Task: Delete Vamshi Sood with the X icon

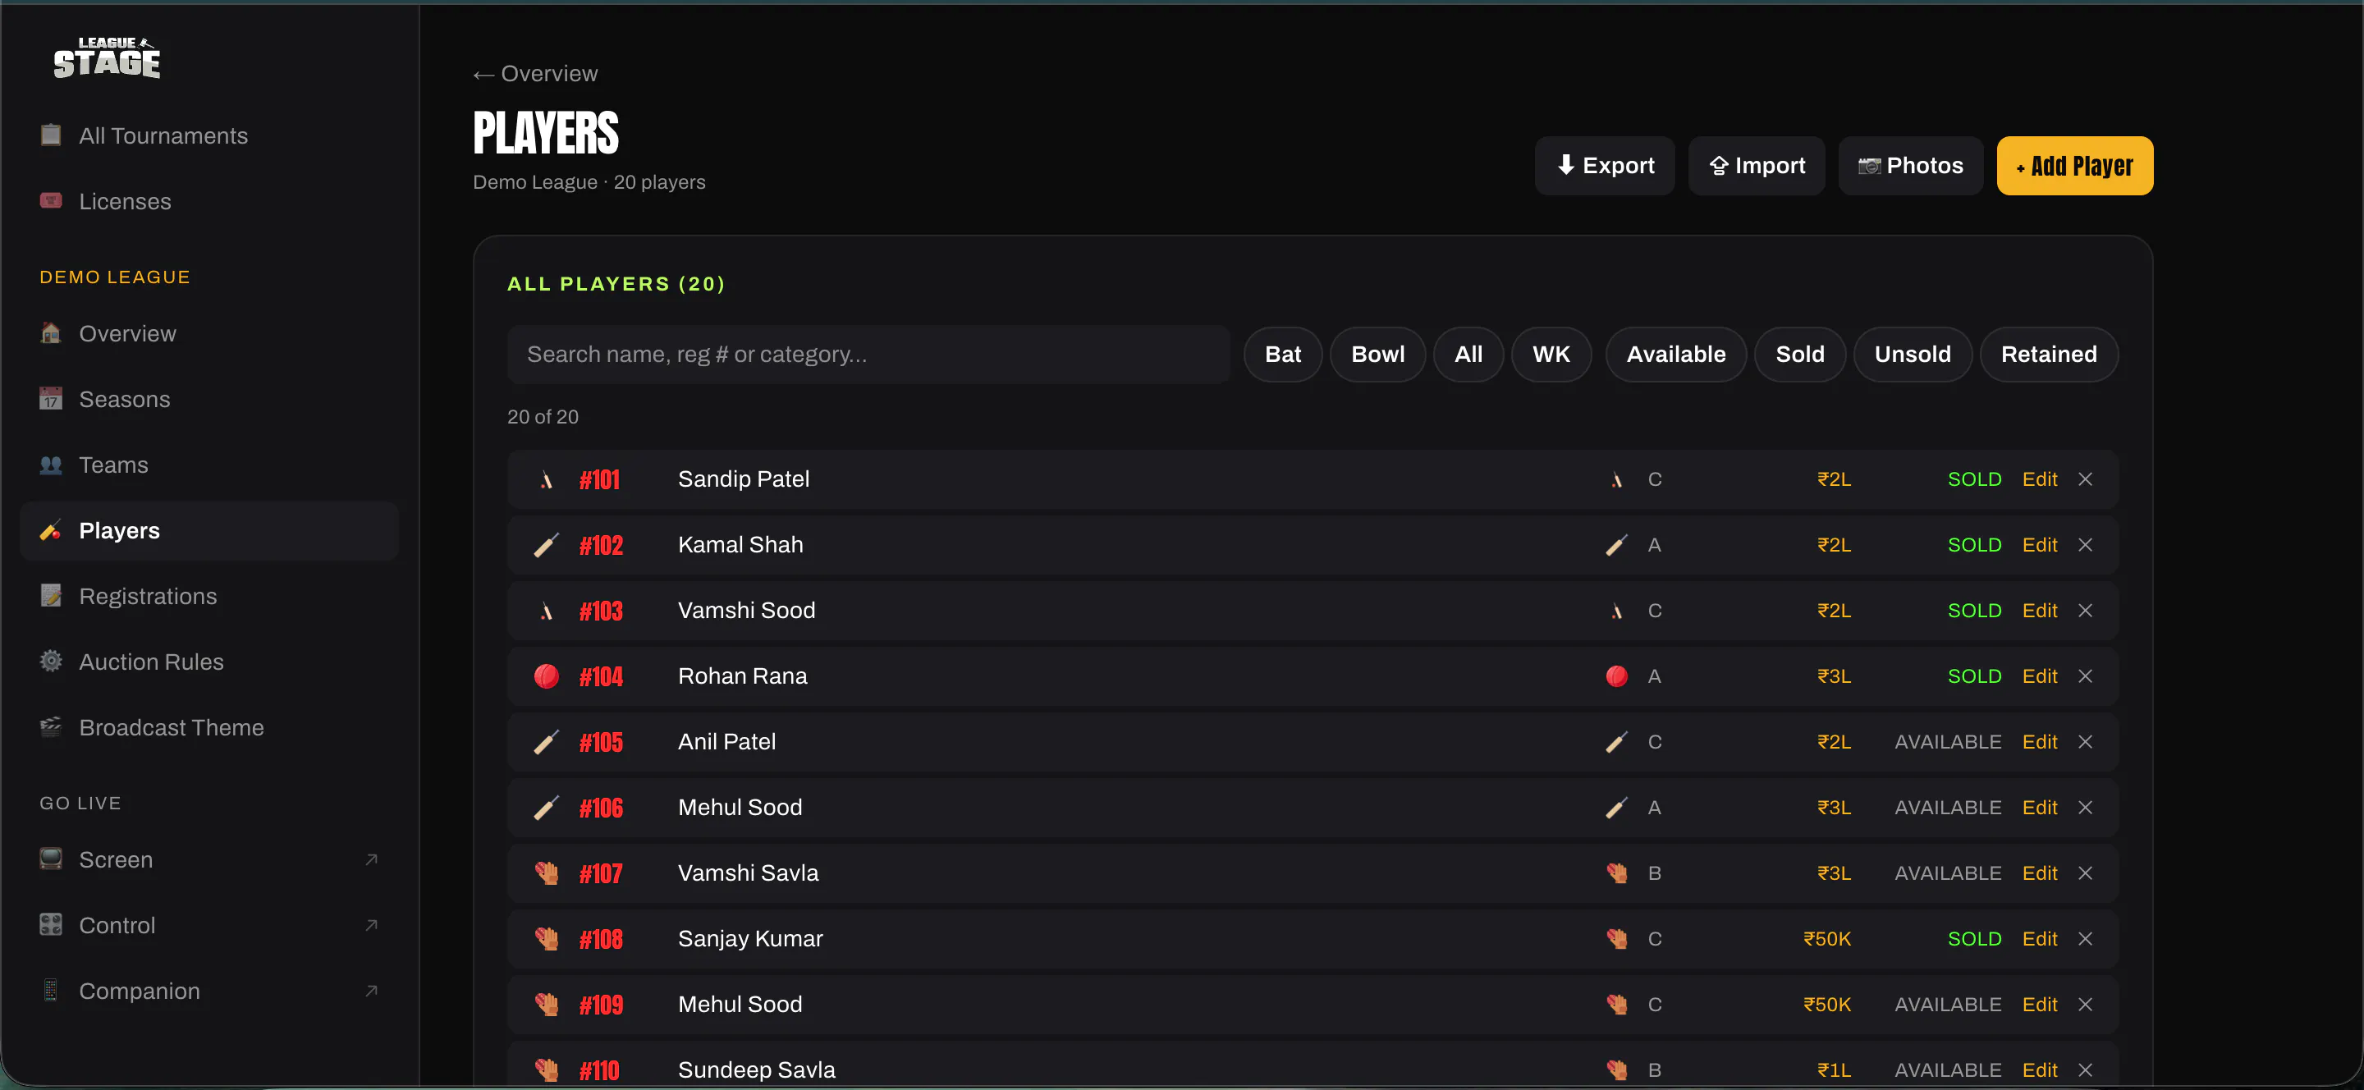Action: (2085, 610)
